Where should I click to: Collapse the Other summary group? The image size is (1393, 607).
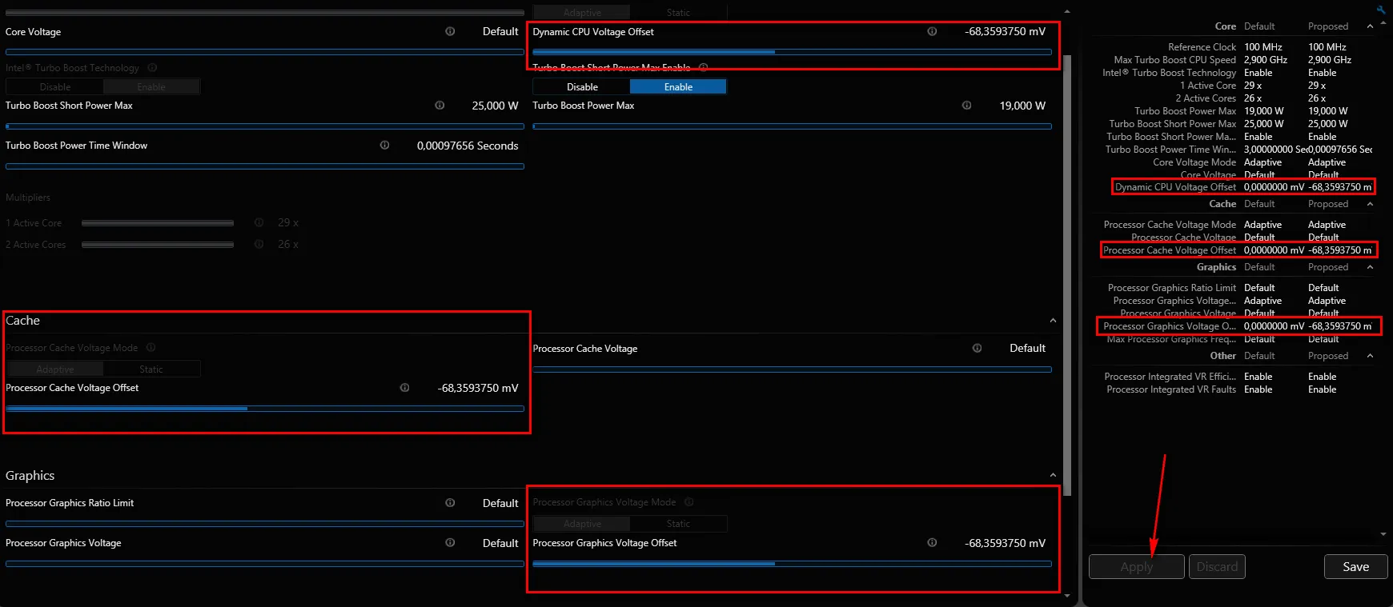tap(1370, 356)
